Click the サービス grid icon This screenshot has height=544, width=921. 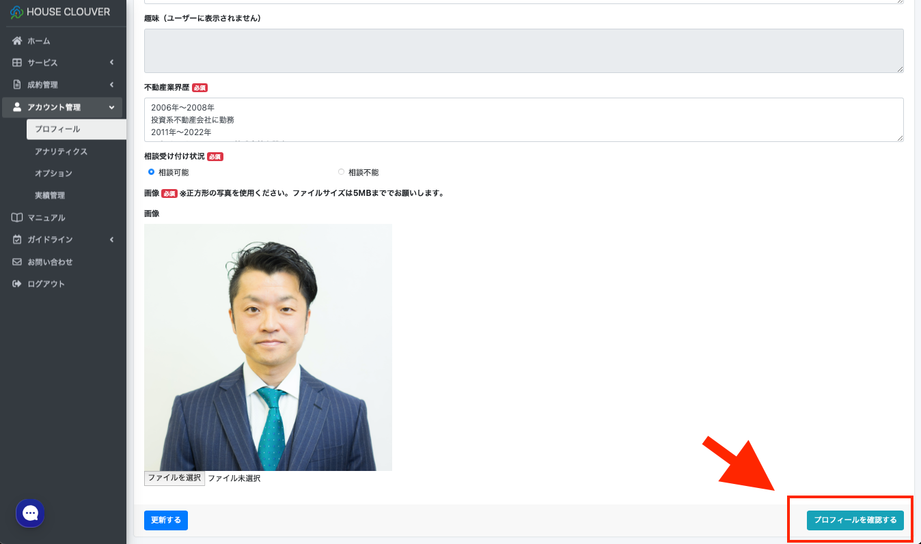click(x=18, y=63)
